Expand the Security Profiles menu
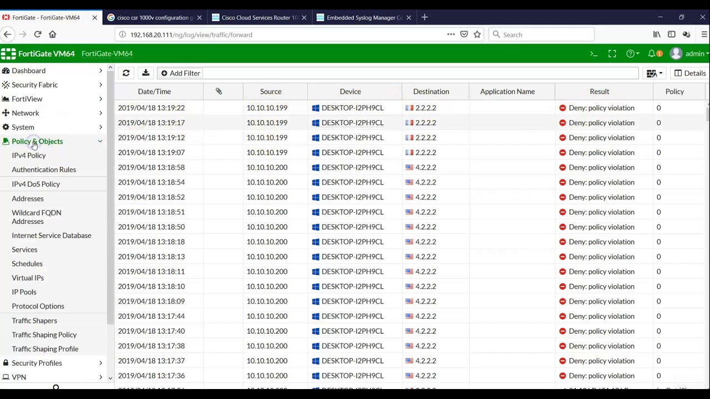Screen dimensions: 710x399 (x=53, y=363)
